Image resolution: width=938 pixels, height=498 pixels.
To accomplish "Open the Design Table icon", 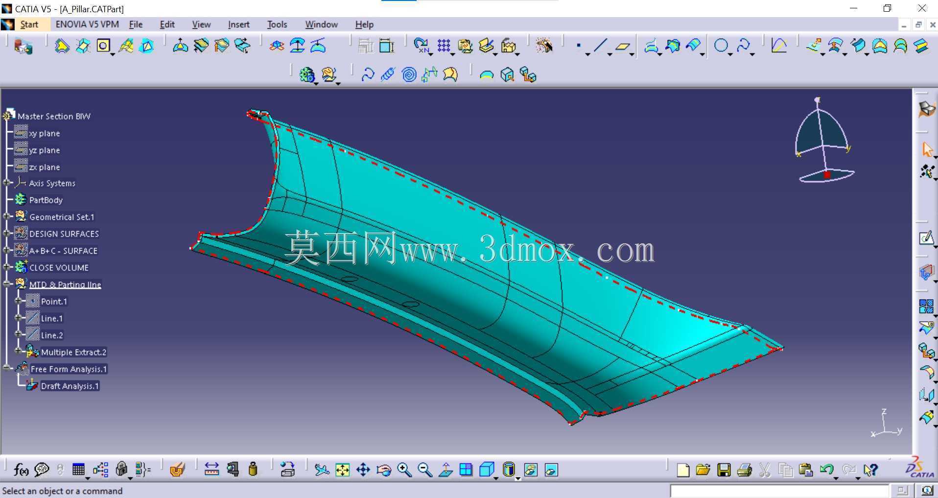I will [x=78, y=470].
